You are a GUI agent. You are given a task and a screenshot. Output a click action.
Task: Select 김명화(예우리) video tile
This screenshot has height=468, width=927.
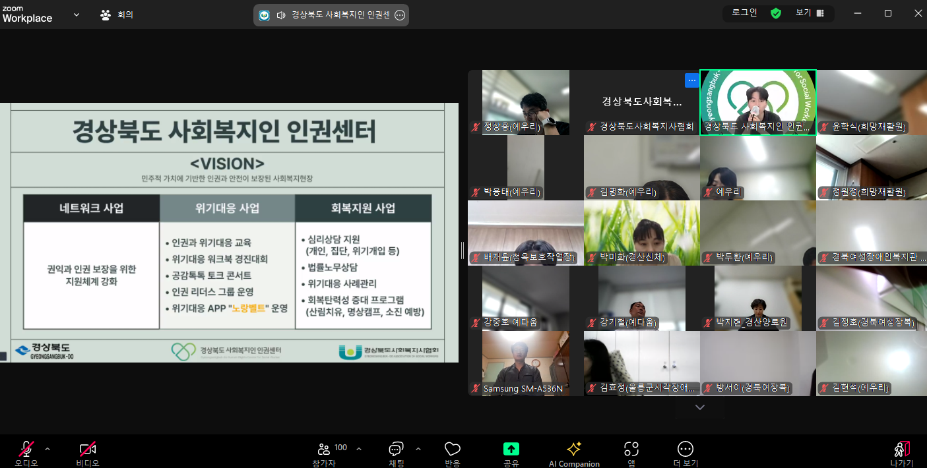pos(642,167)
